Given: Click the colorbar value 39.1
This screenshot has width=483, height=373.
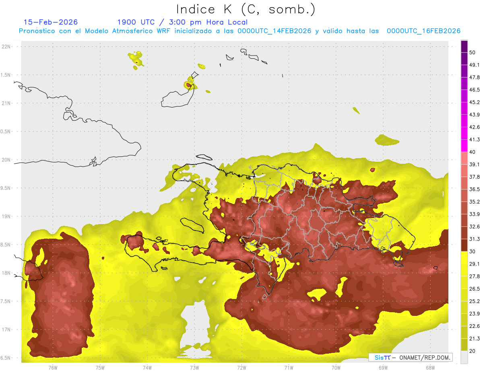Looking at the screenshot, I should [x=475, y=165].
